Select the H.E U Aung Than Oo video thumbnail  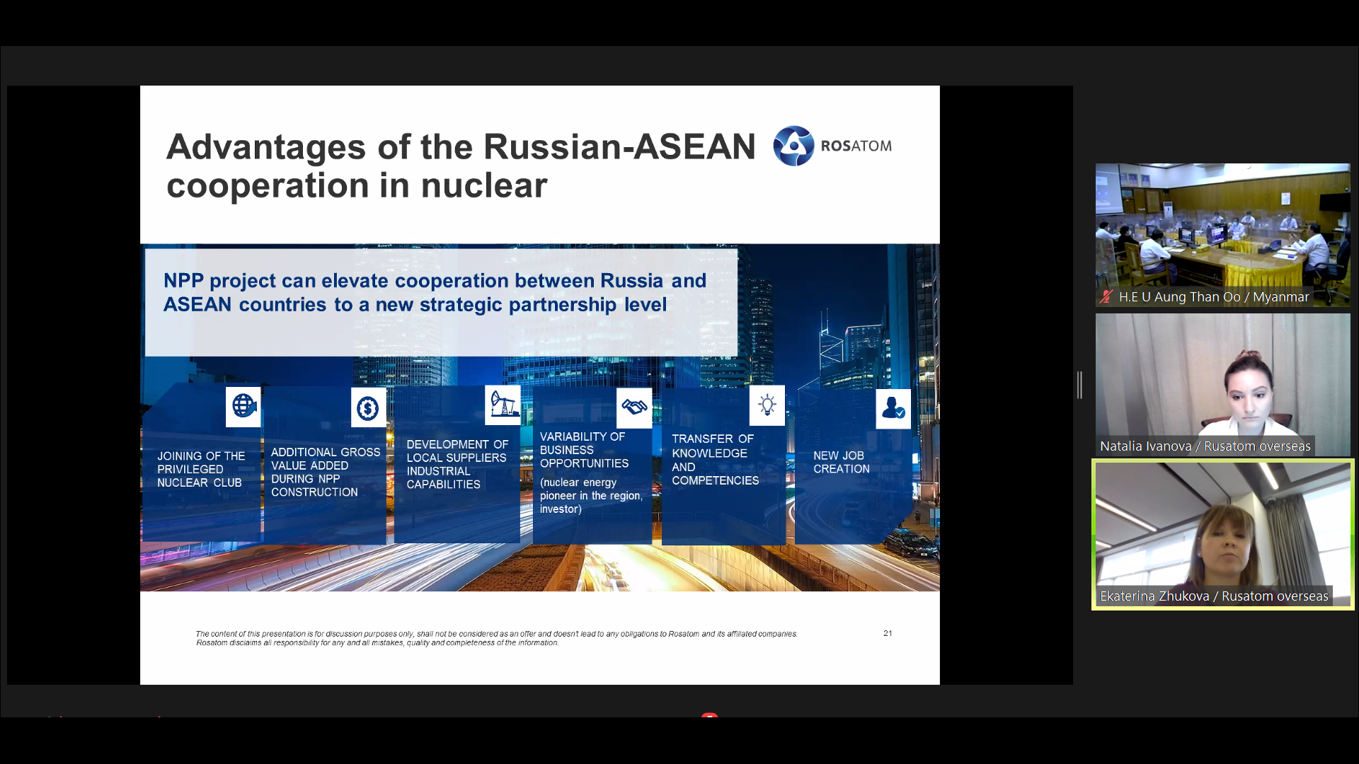point(1222,235)
